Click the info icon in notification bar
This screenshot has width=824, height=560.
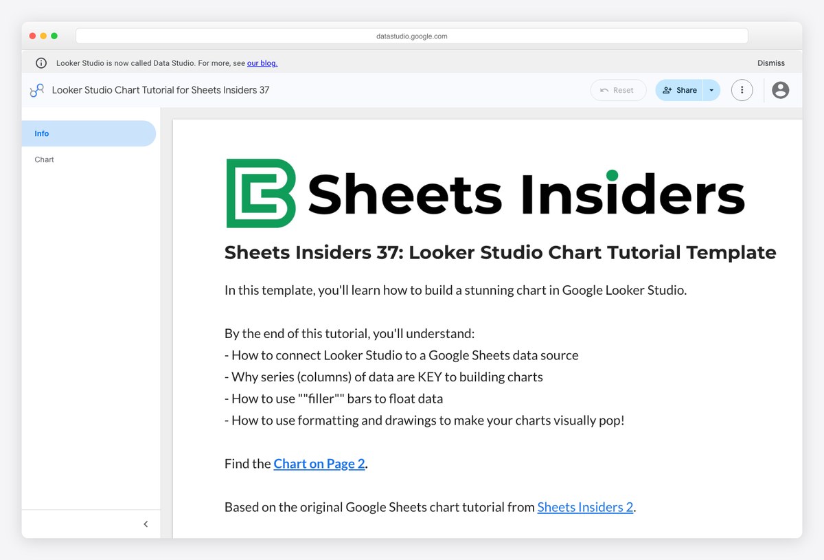(41, 63)
